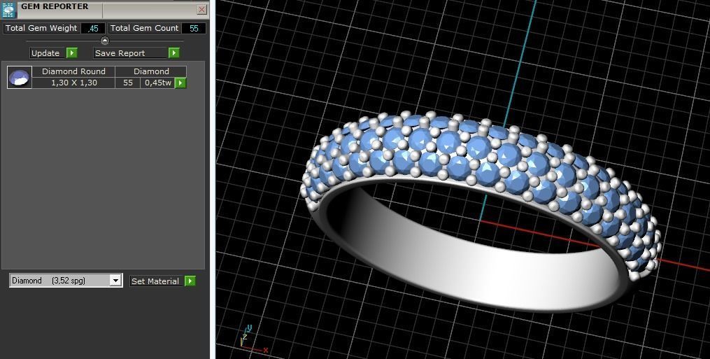Viewport: 710px width, 359px height.
Task: Click the Diamond Round cell
Action: click(73, 71)
